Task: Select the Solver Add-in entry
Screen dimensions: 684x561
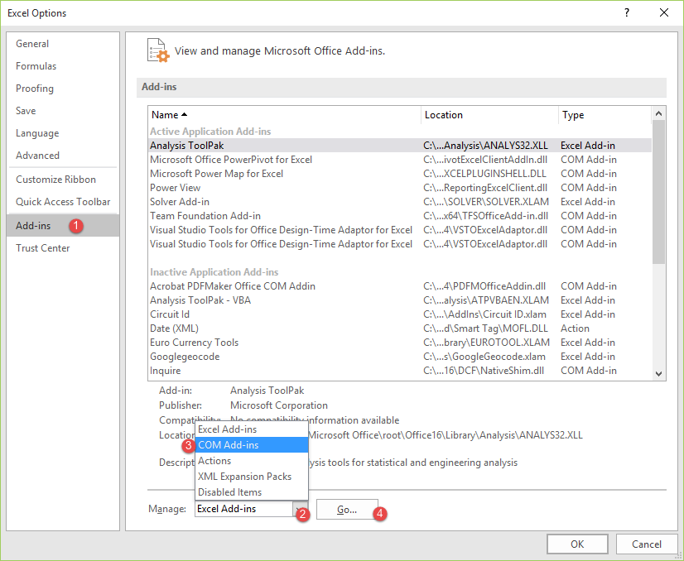Action: pyautogui.click(x=248, y=201)
